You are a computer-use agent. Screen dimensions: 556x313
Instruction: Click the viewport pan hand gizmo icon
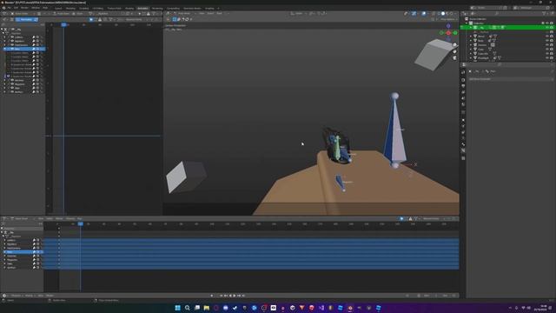(x=454, y=51)
